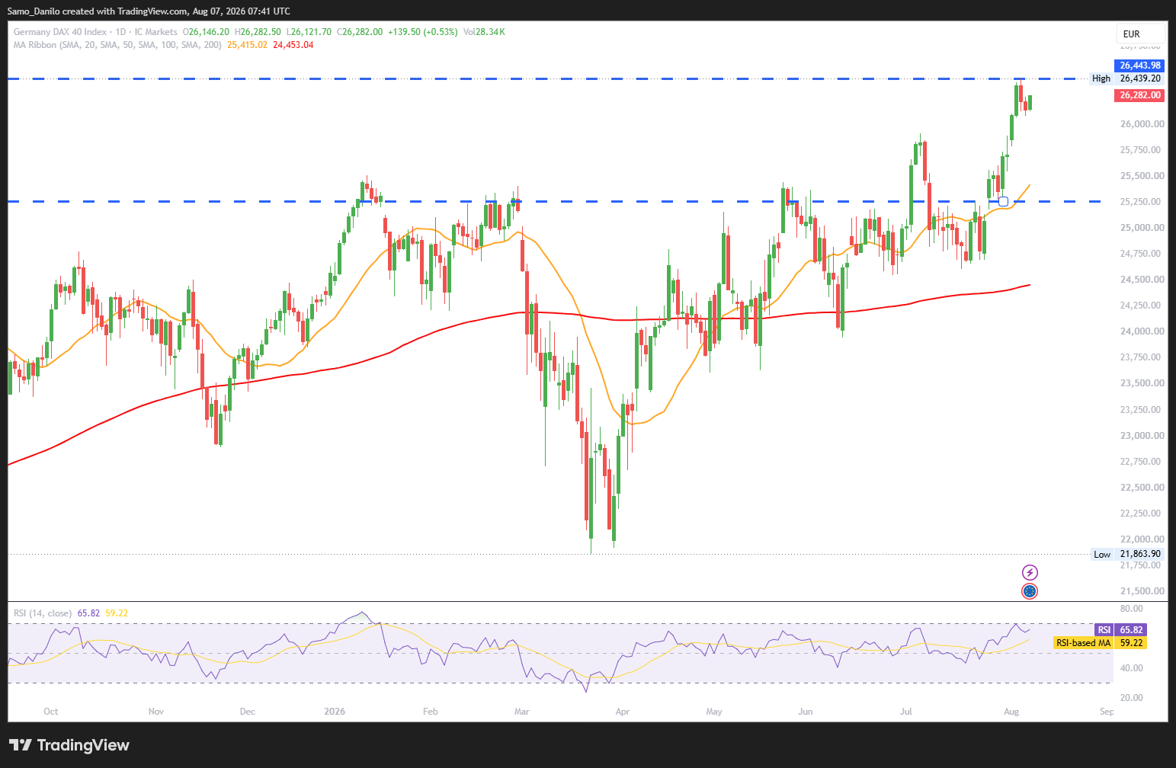Click the 26,000.00 price axis label
This screenshot has height=768, width=1176.
1142,123
